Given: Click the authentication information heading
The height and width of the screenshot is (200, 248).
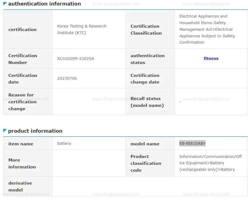Looking at the screenshot, I should click(44, 4).
